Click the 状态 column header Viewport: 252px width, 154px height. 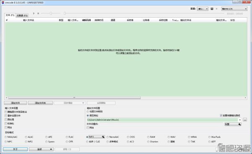click(x=233, y=20)
